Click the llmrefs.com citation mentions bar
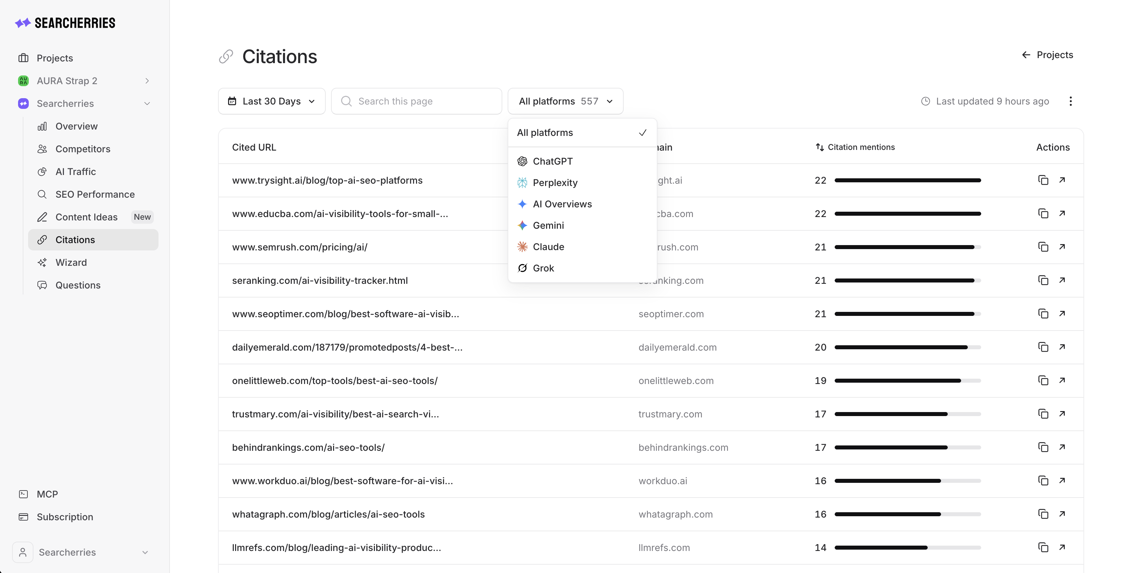Viewport: 1135px width, 573px height. (908, 548)
